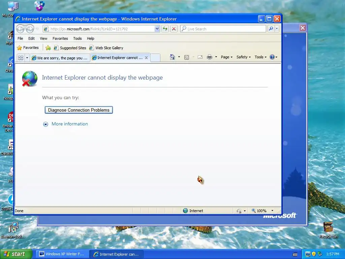Expand the More information arrow icon
Viewport: 345px width, 259px height.
click(x=45, y=124)
